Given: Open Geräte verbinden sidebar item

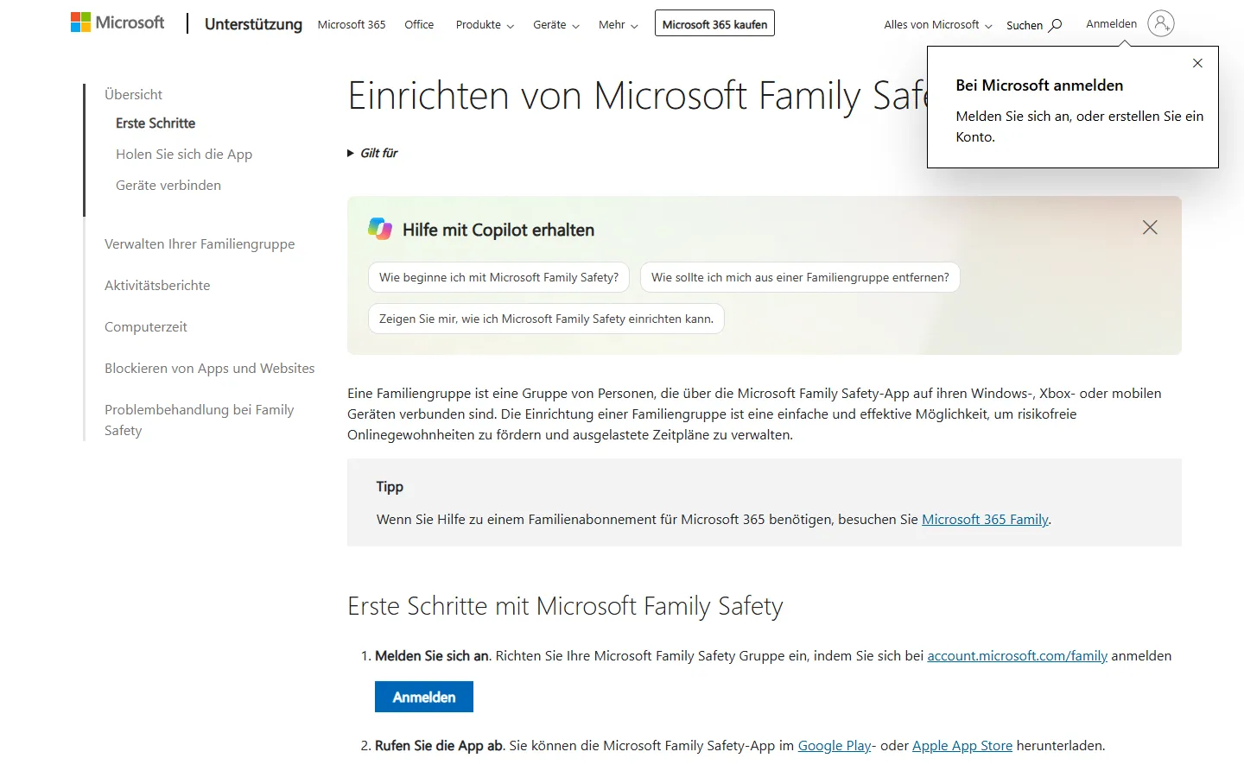Looking at the screenshot, I should 168,186.
